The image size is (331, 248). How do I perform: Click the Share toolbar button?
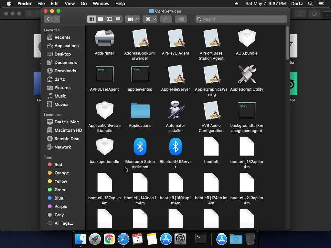[x=166, y=19]
